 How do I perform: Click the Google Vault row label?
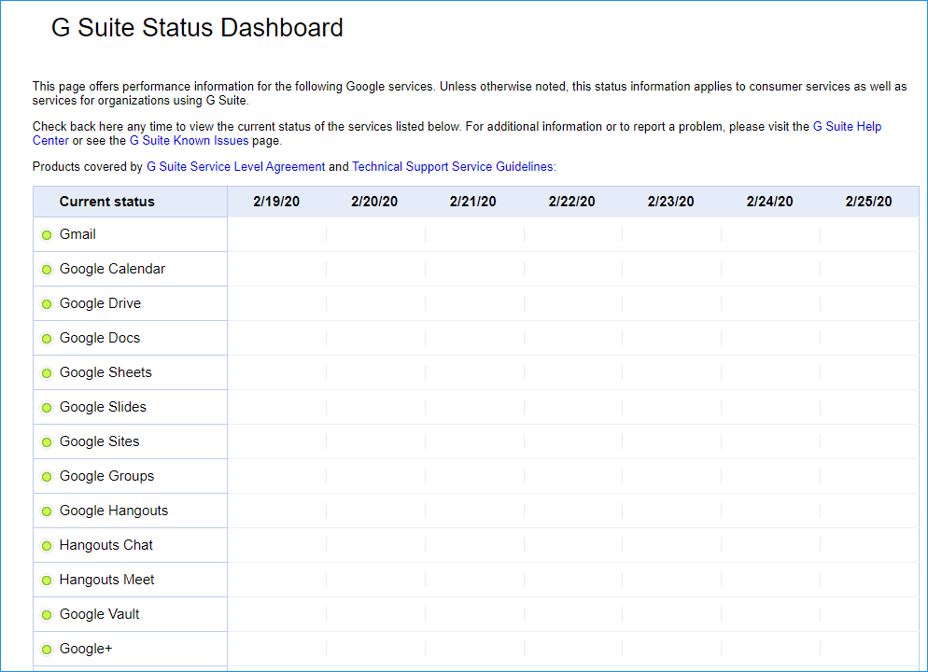[x=99, y=615]
